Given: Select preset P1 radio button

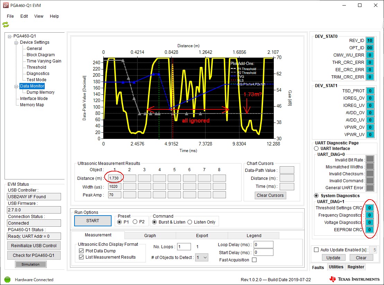Looking at the screenshot, I should pos(120,222).
